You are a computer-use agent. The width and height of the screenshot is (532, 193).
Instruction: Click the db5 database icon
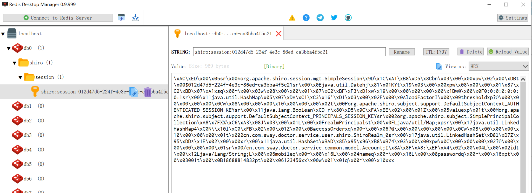pos(17,164)
